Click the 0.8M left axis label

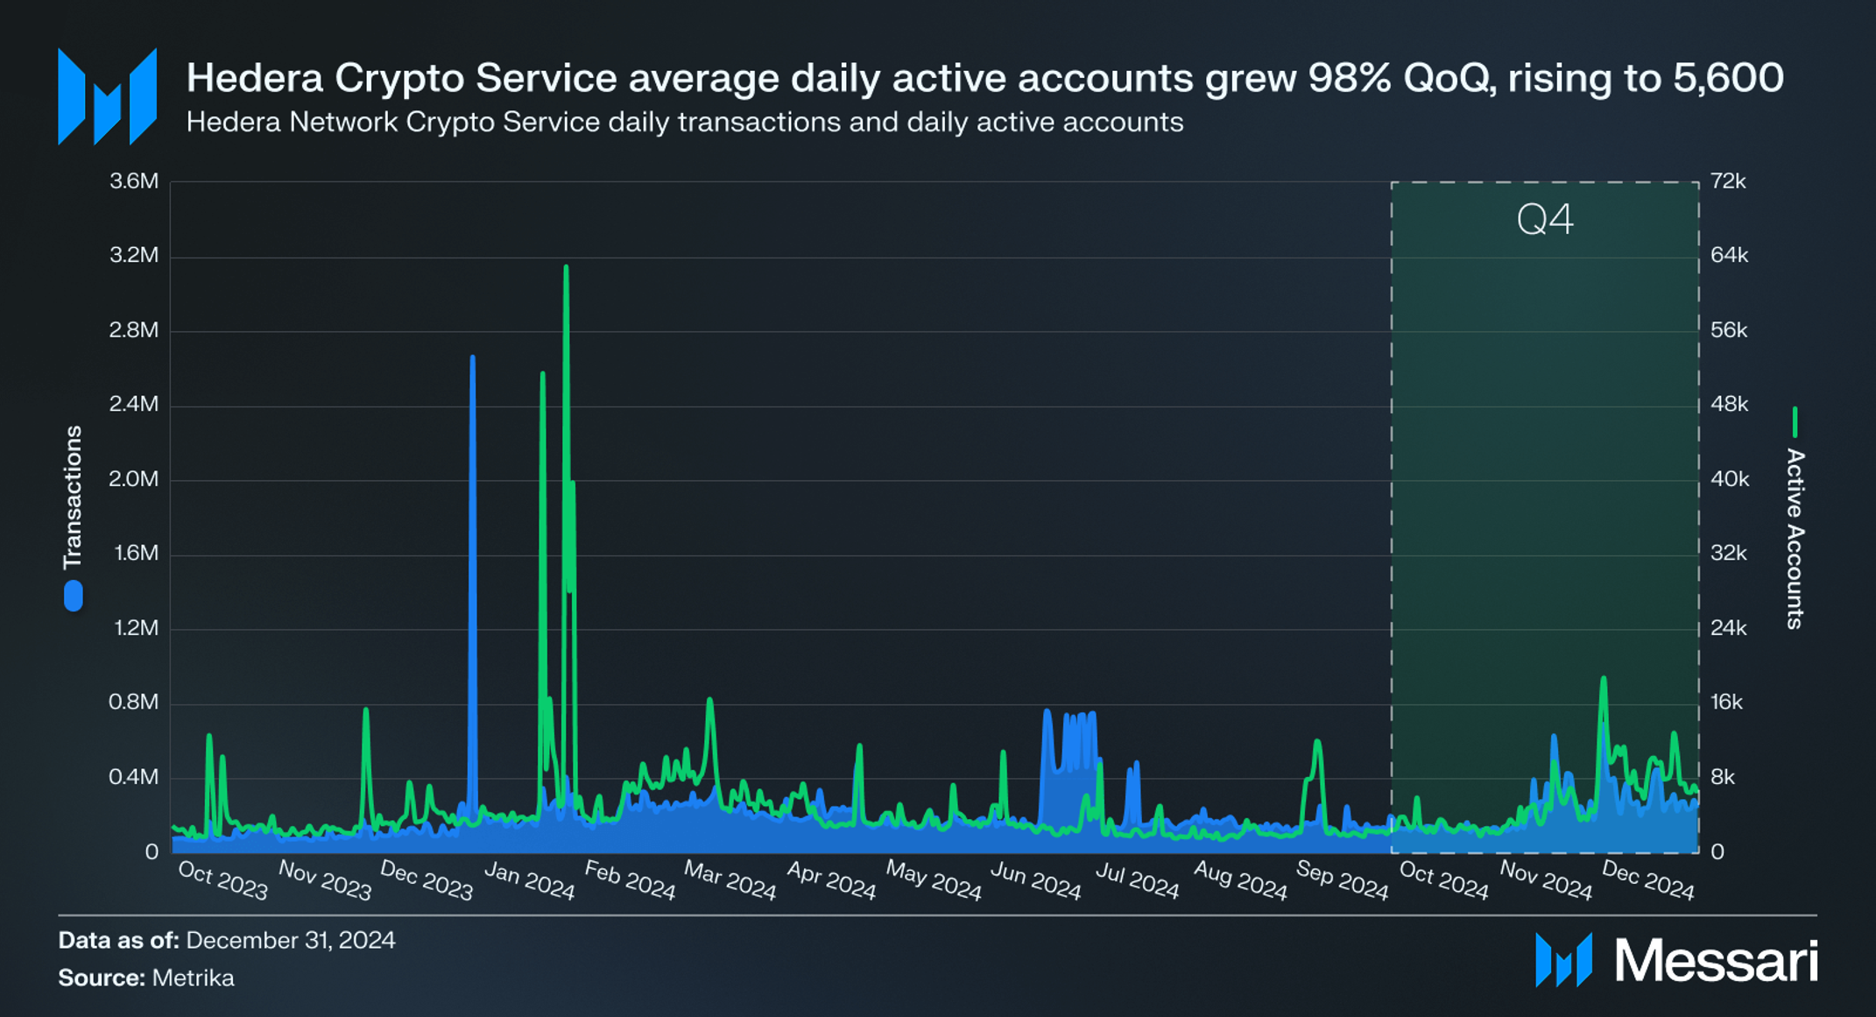134,702
